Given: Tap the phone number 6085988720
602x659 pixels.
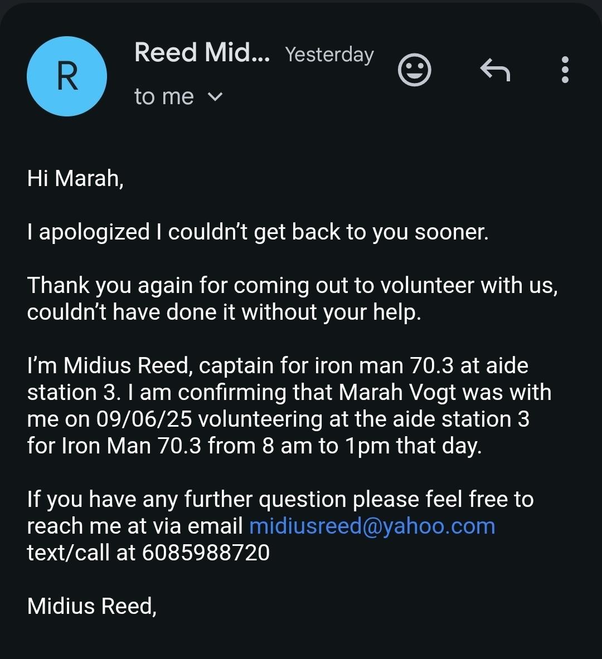Looking at the screenshot, I should click(x=206, y=553).
